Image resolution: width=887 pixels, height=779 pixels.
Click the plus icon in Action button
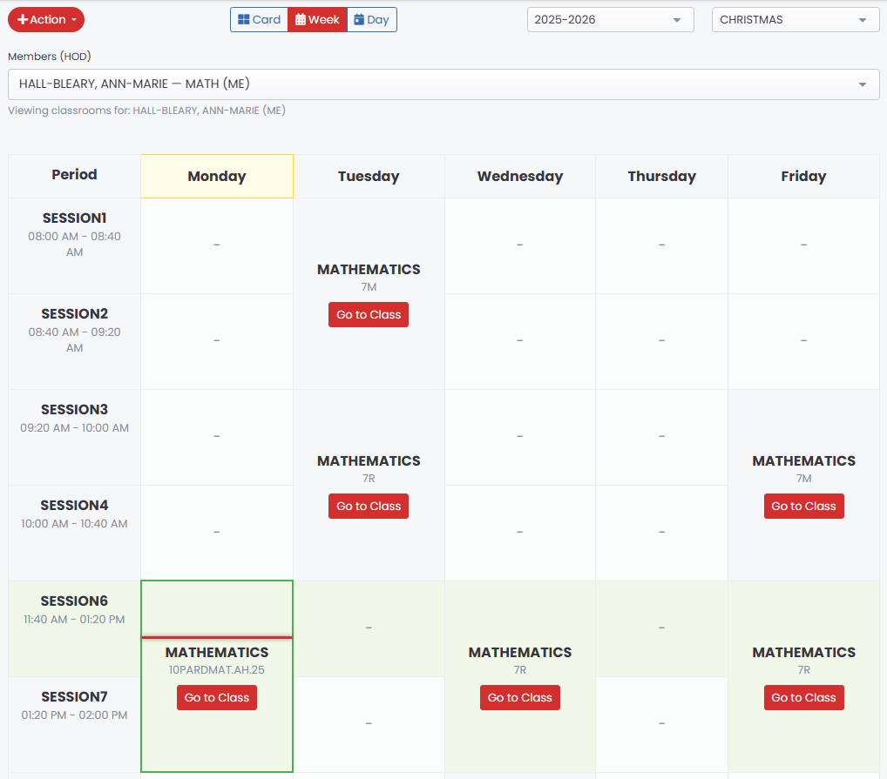pyautogui.click(x=23, y=20)
